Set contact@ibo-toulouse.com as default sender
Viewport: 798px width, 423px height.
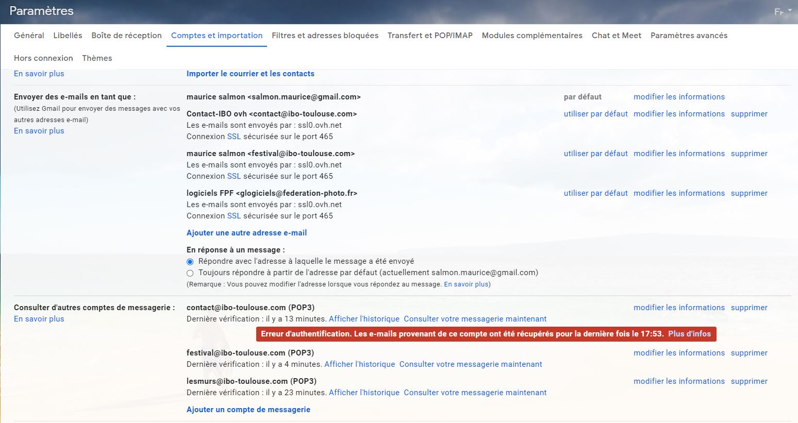(595, 114)
